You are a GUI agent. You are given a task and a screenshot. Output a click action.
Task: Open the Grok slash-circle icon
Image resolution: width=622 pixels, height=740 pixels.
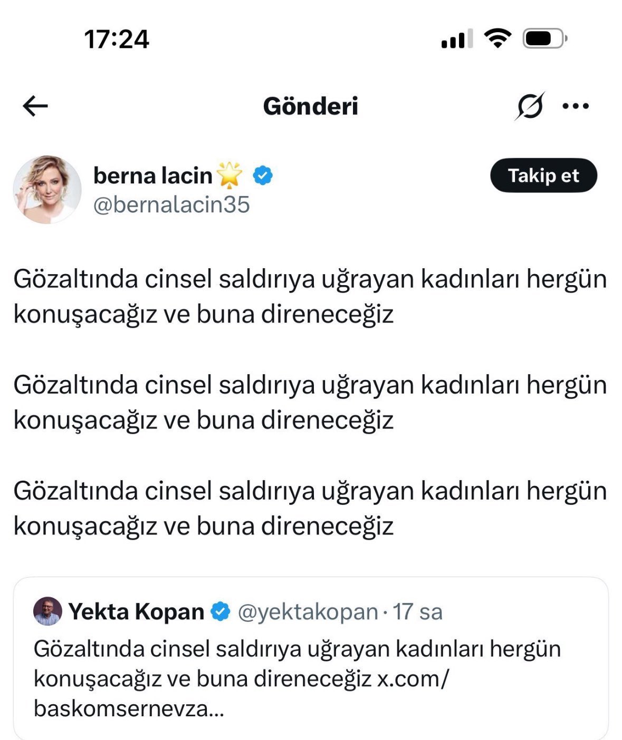point(530,106)
